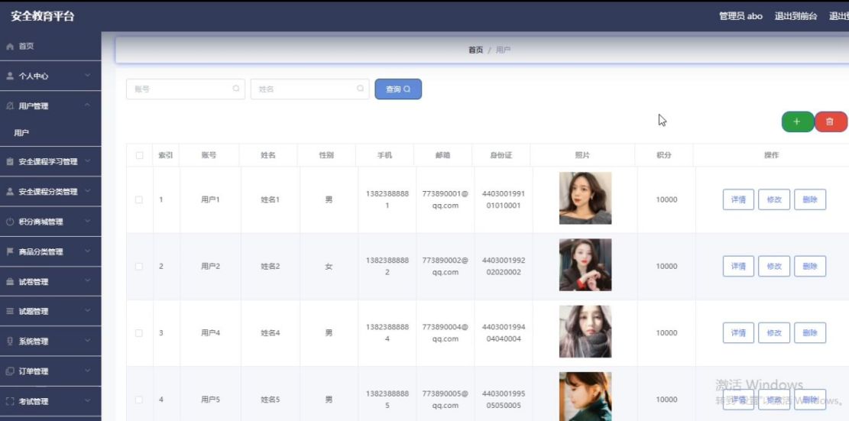Click the green add user plus button

pyautogui.click(x=798, y=121)
